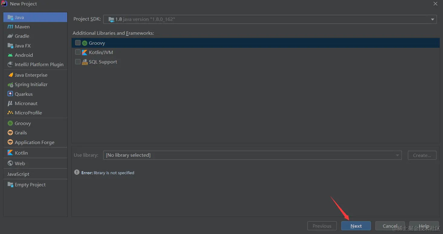Viewport: 443px width, 234px height.
Task: Click the Application Forge icon
Action: click(x=10, y=142)
